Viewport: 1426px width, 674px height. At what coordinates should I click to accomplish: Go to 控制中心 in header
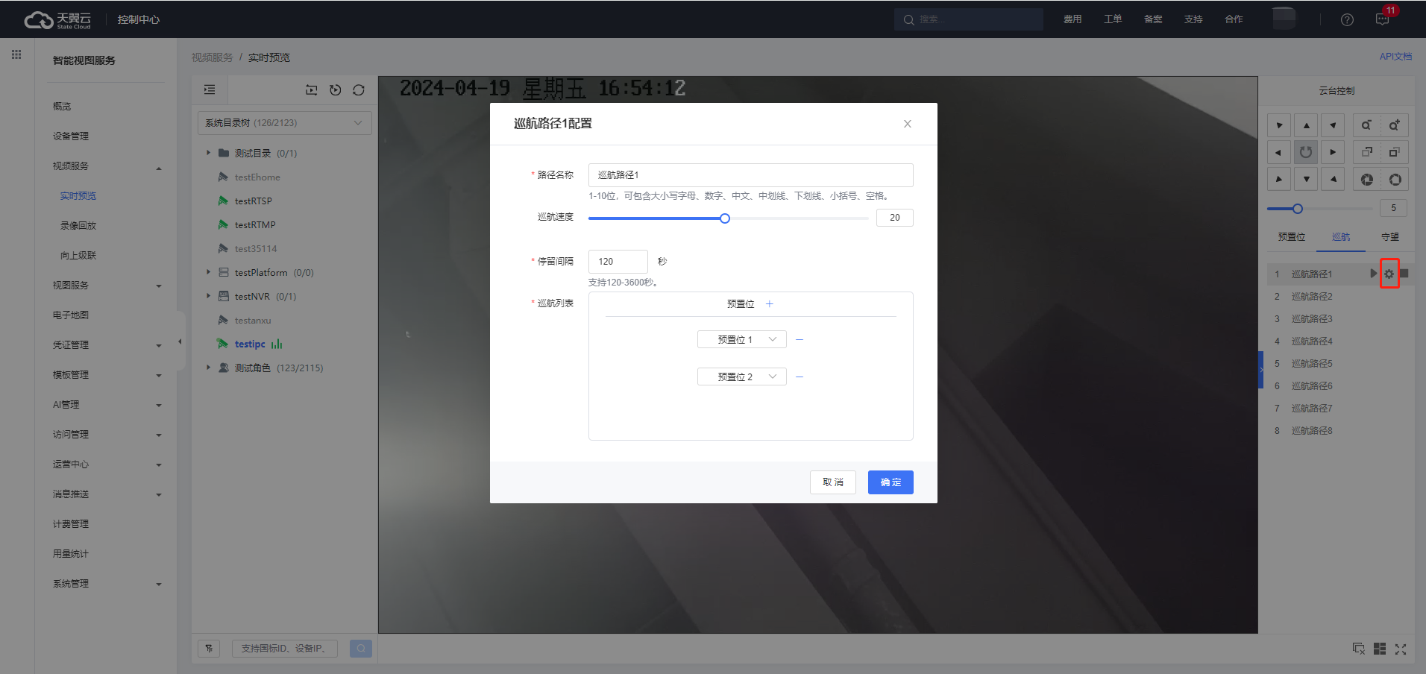pyautogui.click(x=139, y=19)
